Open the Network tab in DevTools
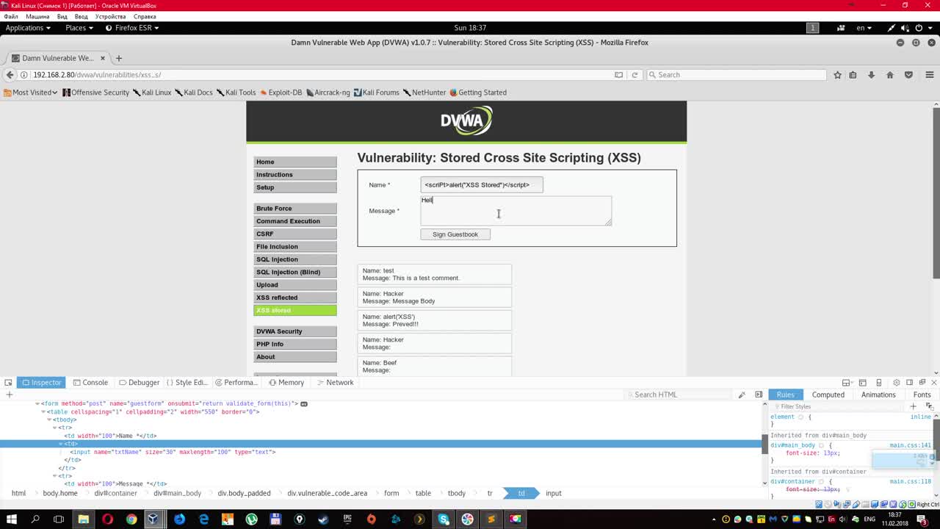The height and width of the screenshot is (529, 940). [334, 383]
